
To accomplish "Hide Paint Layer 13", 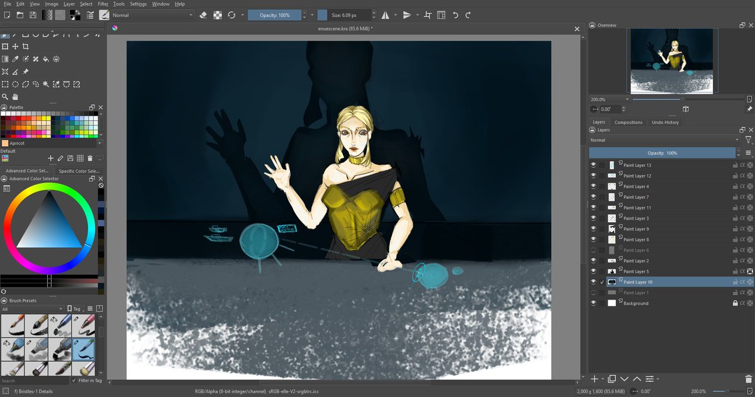I will coord(593,165).
